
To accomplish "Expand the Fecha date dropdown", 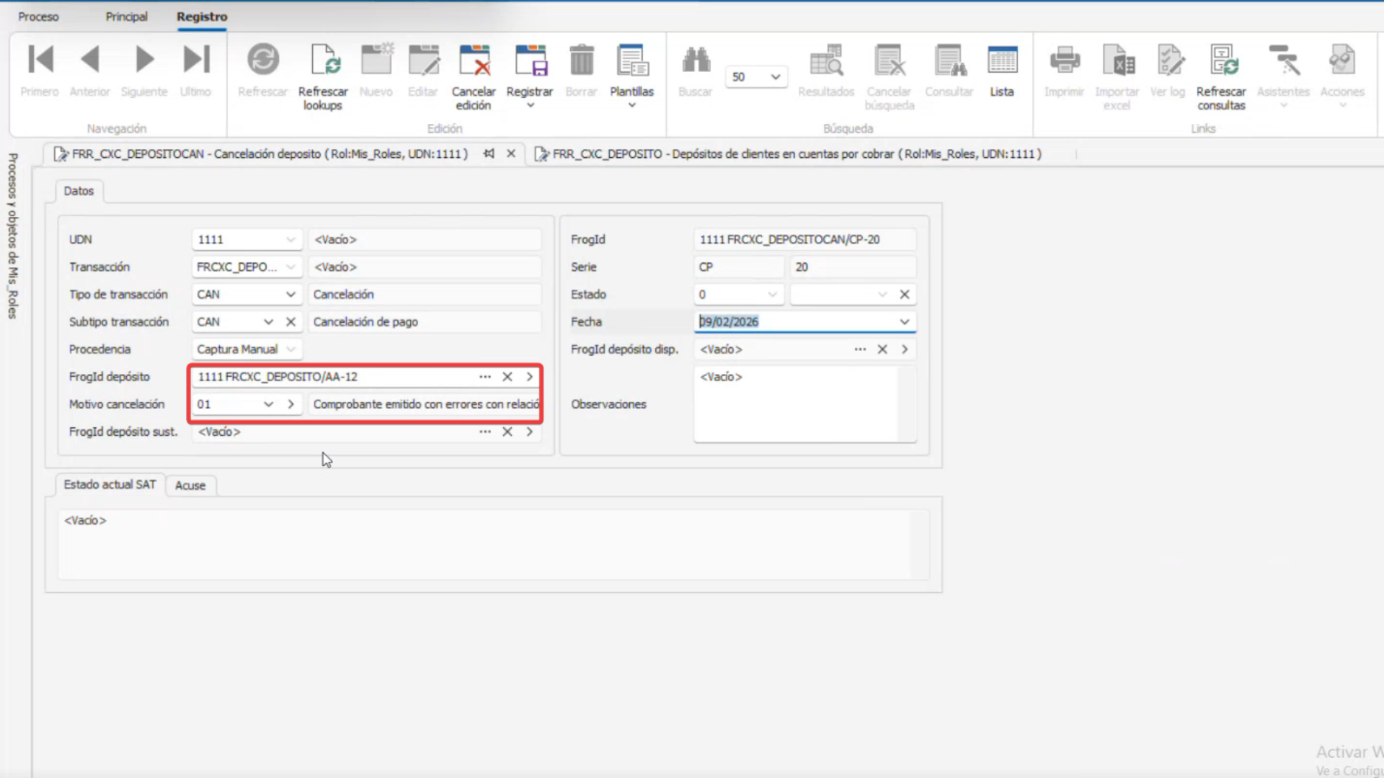I will tap(905, 322).
